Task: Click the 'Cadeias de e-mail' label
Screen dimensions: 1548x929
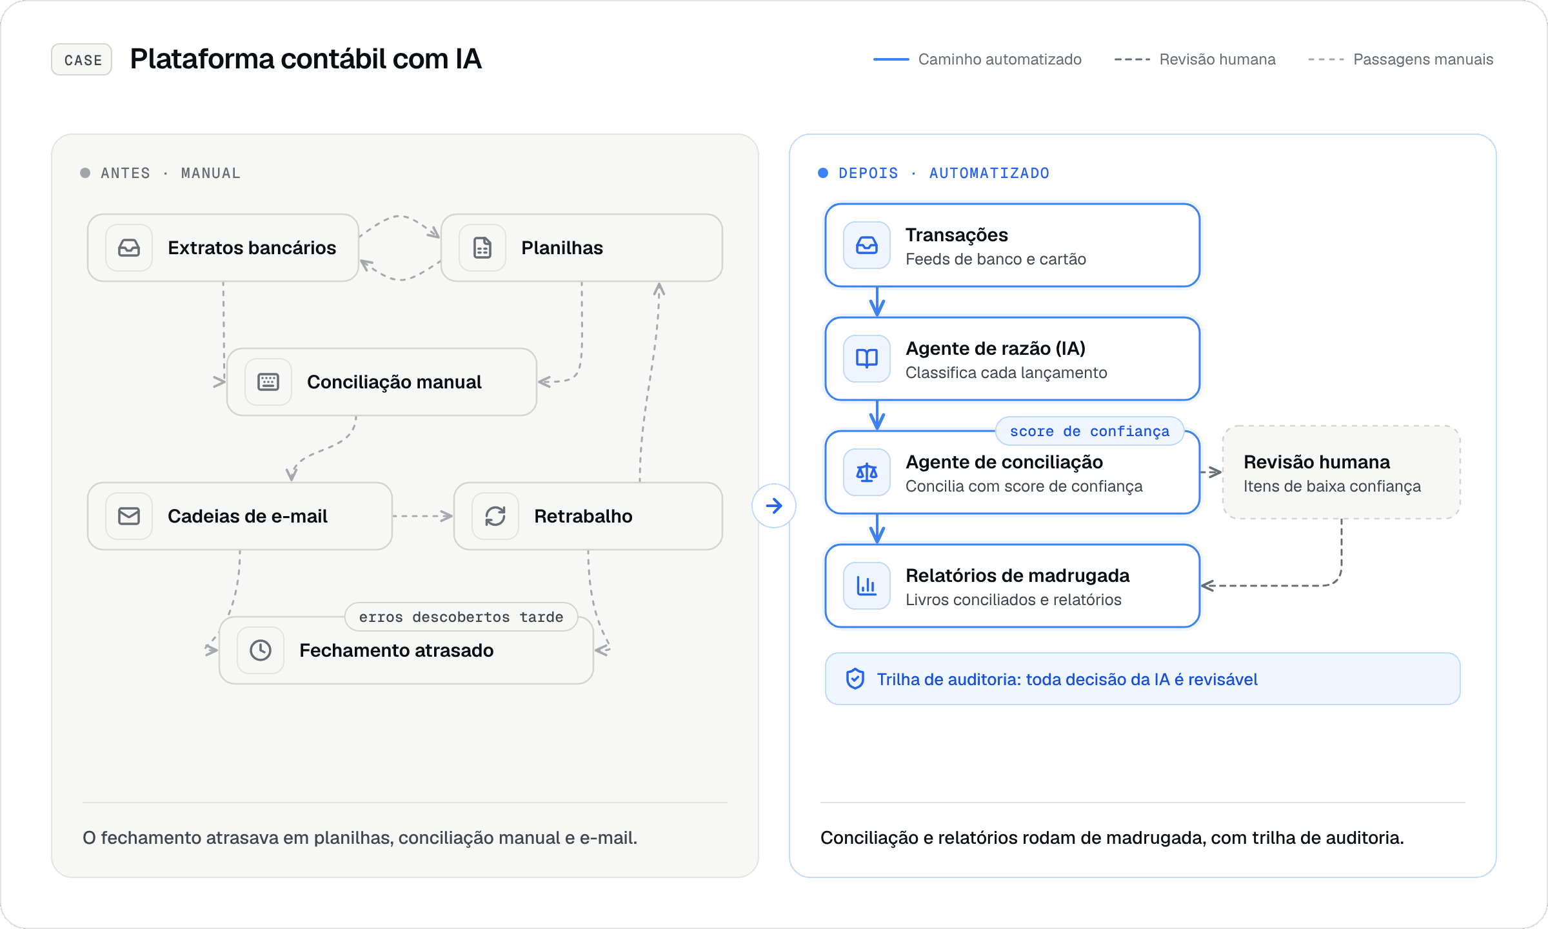Action: 248,516
